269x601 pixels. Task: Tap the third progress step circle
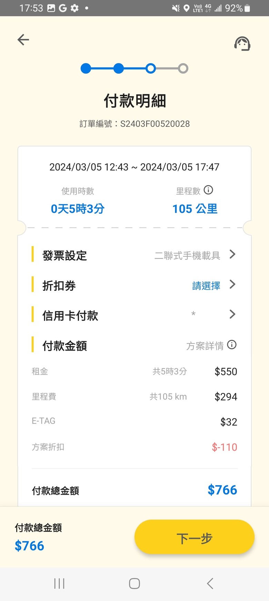(151, 68)
